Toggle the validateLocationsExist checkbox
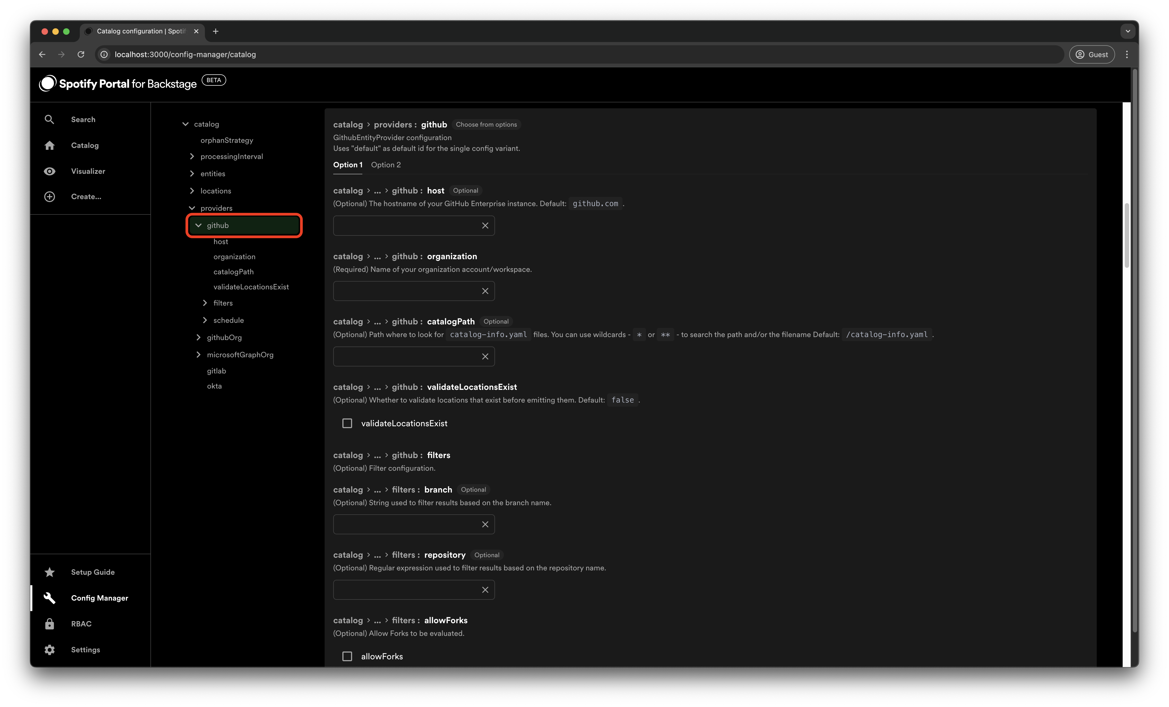The height and width of the screenshot is (707, 1169). [347, 424]
